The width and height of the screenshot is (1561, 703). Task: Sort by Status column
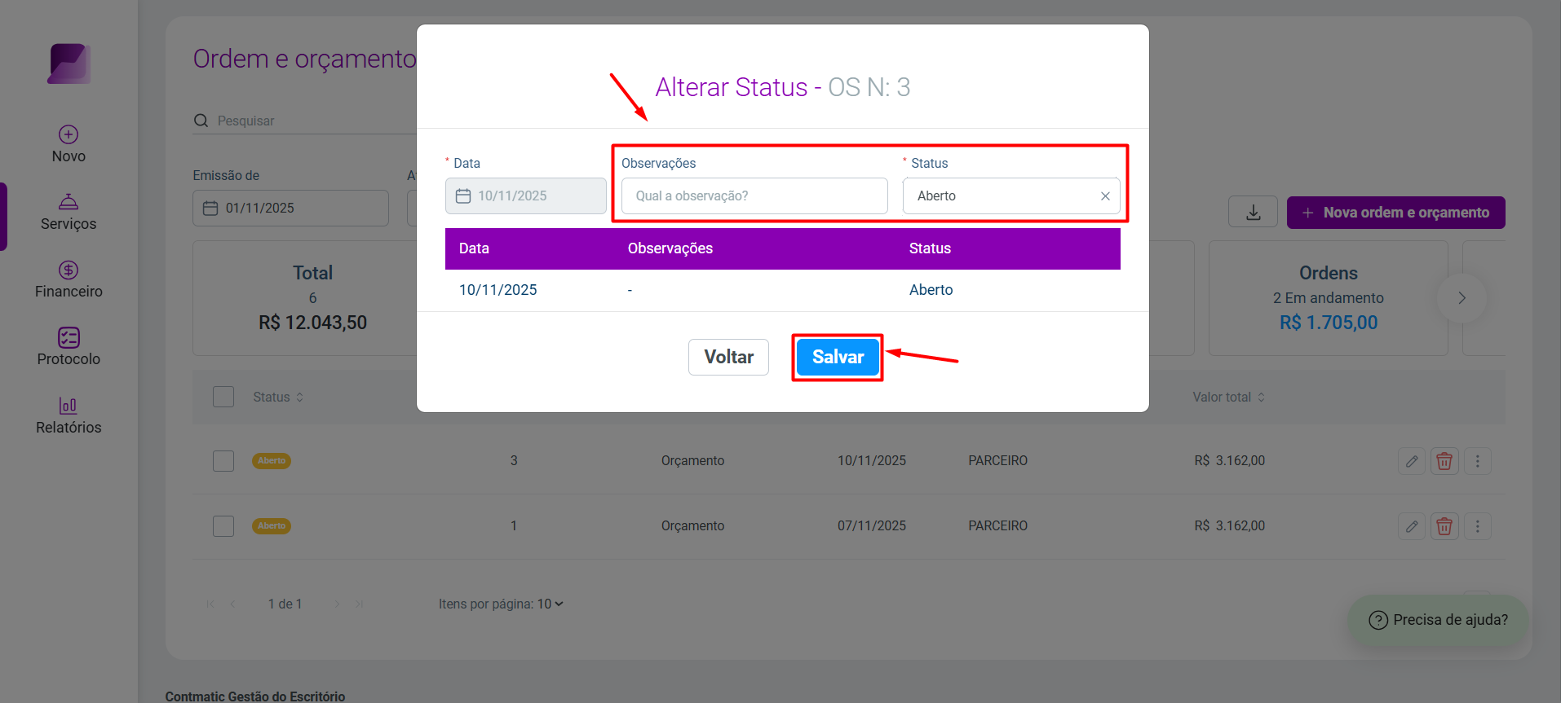(278, 397)
